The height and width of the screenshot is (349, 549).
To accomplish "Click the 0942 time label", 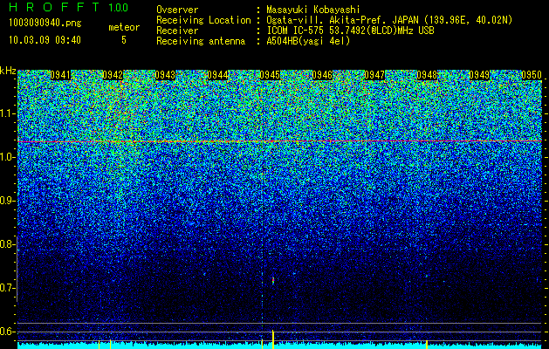I will click(113, 75).
